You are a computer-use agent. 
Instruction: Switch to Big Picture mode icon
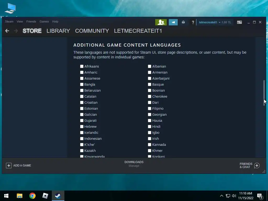pyautogui.click(x=239, y=22)
